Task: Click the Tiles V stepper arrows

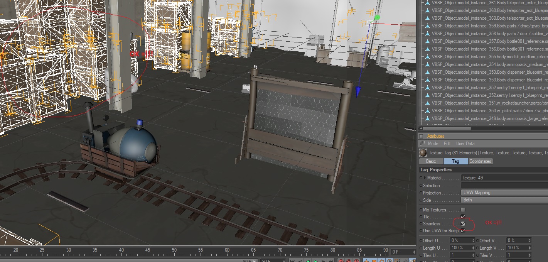Action: [529, 255]
